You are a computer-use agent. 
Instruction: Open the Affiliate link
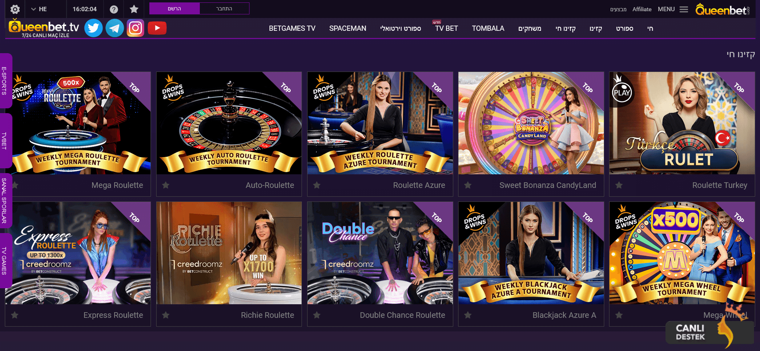pos(642,9)
